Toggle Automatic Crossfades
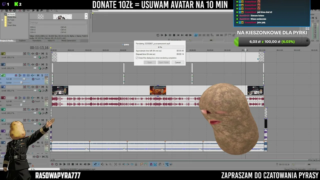This screenshot has height=180, width=320. point(155,164)
